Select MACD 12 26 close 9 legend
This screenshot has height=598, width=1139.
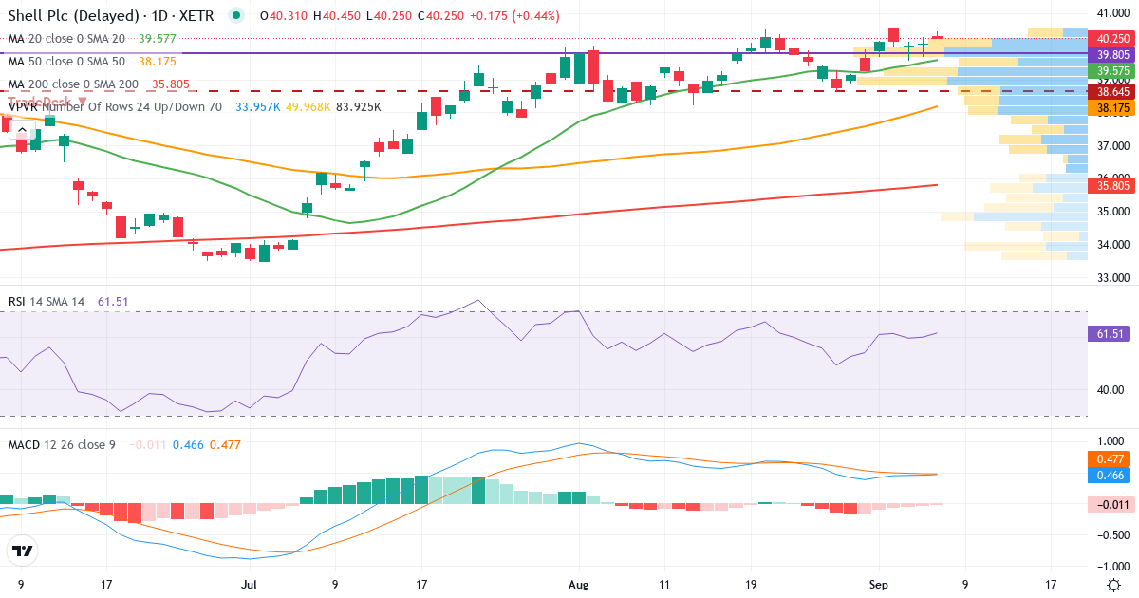point(62,444)
